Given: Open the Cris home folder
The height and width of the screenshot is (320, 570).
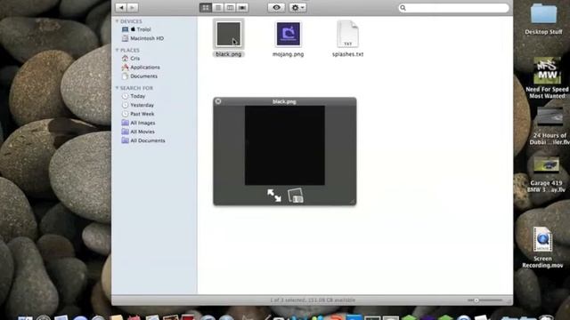Looking at the screenshot, I should (131, 59).
